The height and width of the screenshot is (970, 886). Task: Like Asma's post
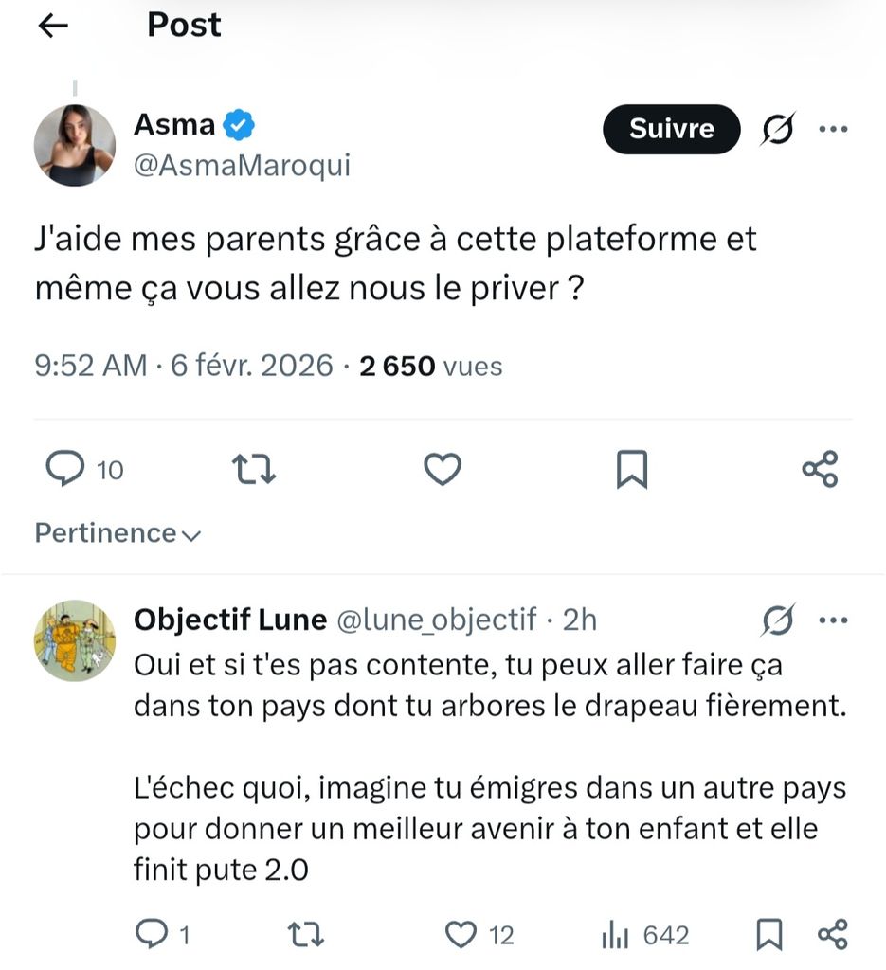click(x=442, y=469)
